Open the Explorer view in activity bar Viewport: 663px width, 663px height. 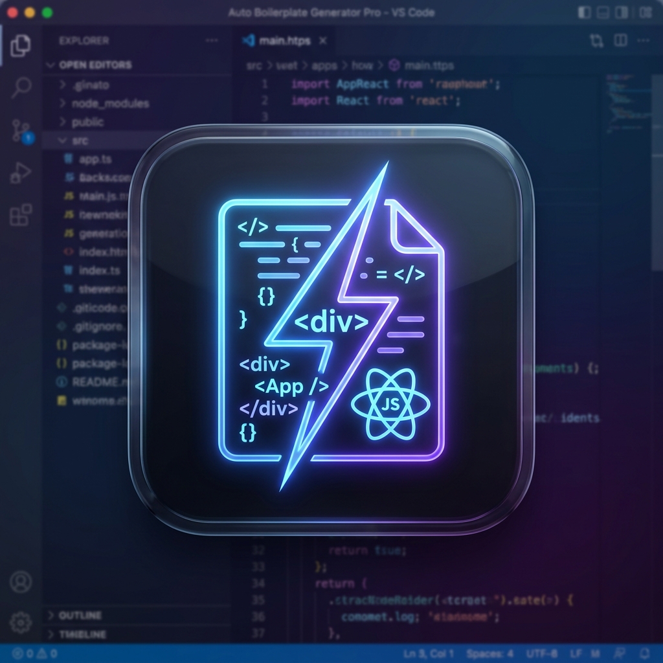20,46
